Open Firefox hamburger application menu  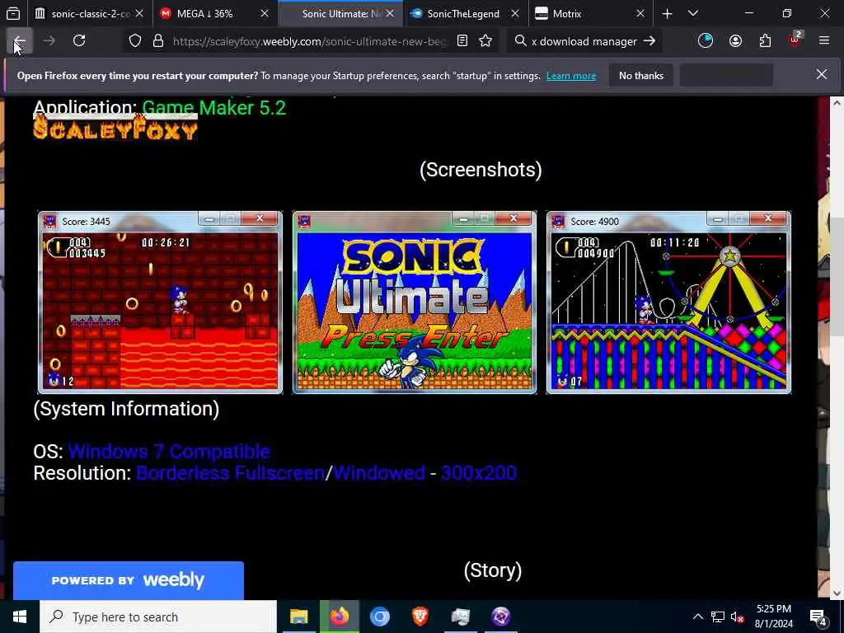[x=824, y=41]
